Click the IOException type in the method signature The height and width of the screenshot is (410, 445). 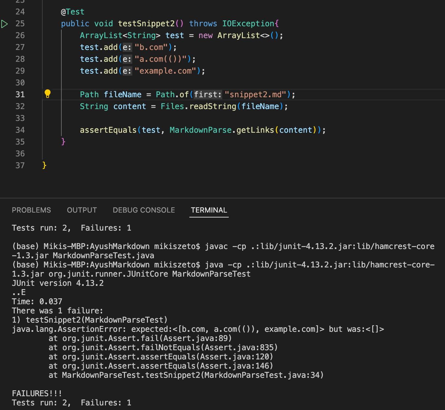click(x=248, y=24)
